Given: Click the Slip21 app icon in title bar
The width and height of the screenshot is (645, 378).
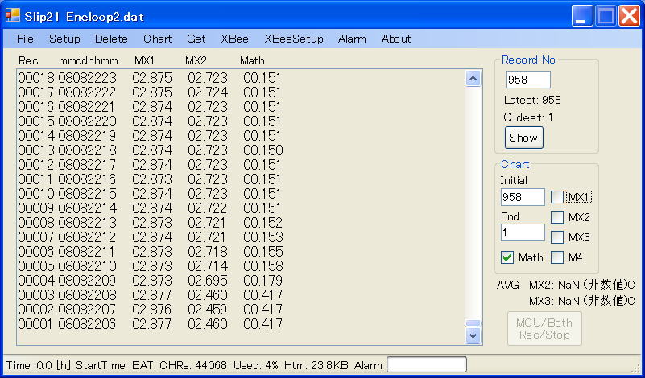Looking at the screenshot, I should (12, 15).
